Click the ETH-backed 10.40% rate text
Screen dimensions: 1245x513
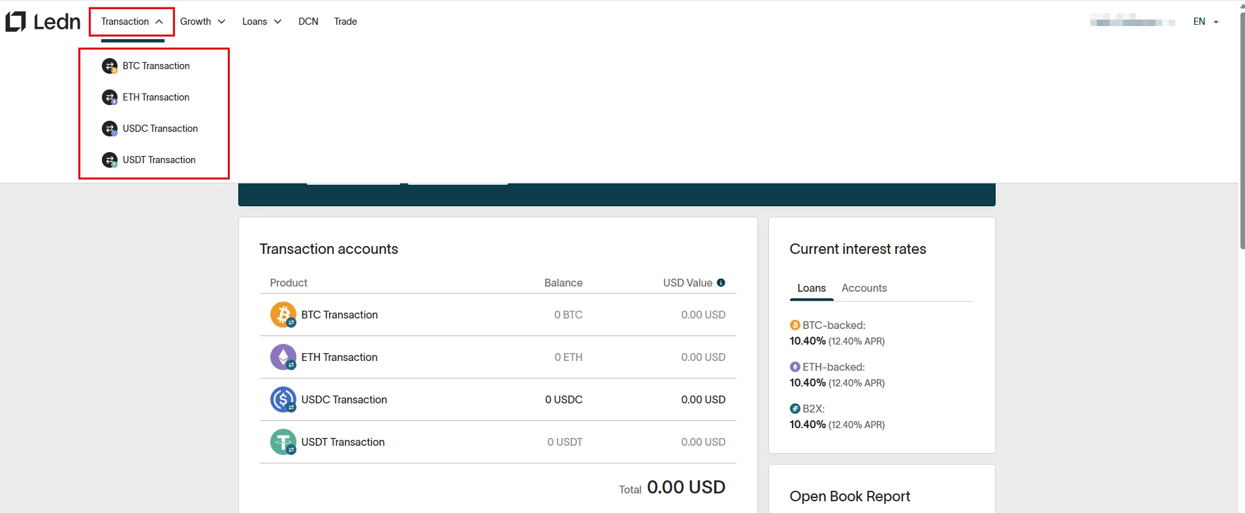pyautogui.click(x=808, y=382)
